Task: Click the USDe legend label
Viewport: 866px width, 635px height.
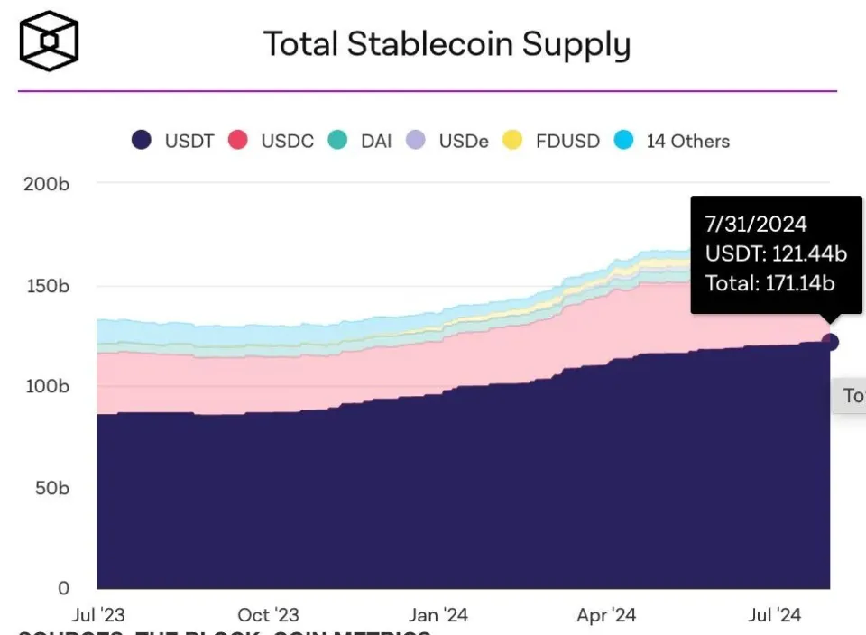Action: pos(464,142)
